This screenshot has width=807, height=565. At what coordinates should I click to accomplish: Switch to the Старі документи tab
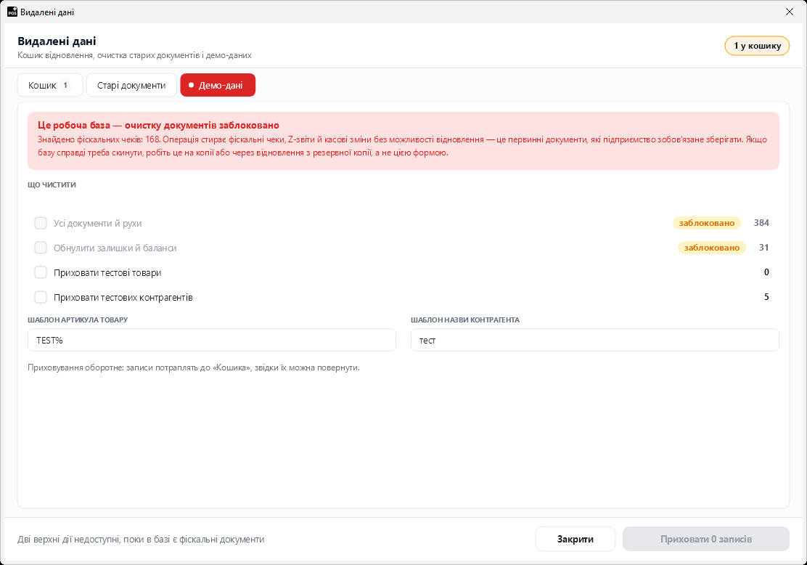point(131,86)
